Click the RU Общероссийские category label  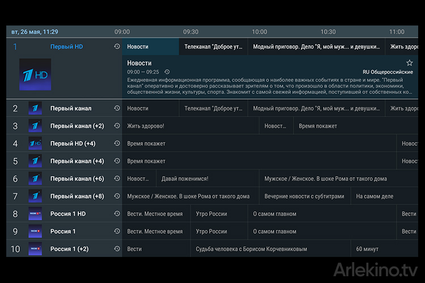click(388, 72)
